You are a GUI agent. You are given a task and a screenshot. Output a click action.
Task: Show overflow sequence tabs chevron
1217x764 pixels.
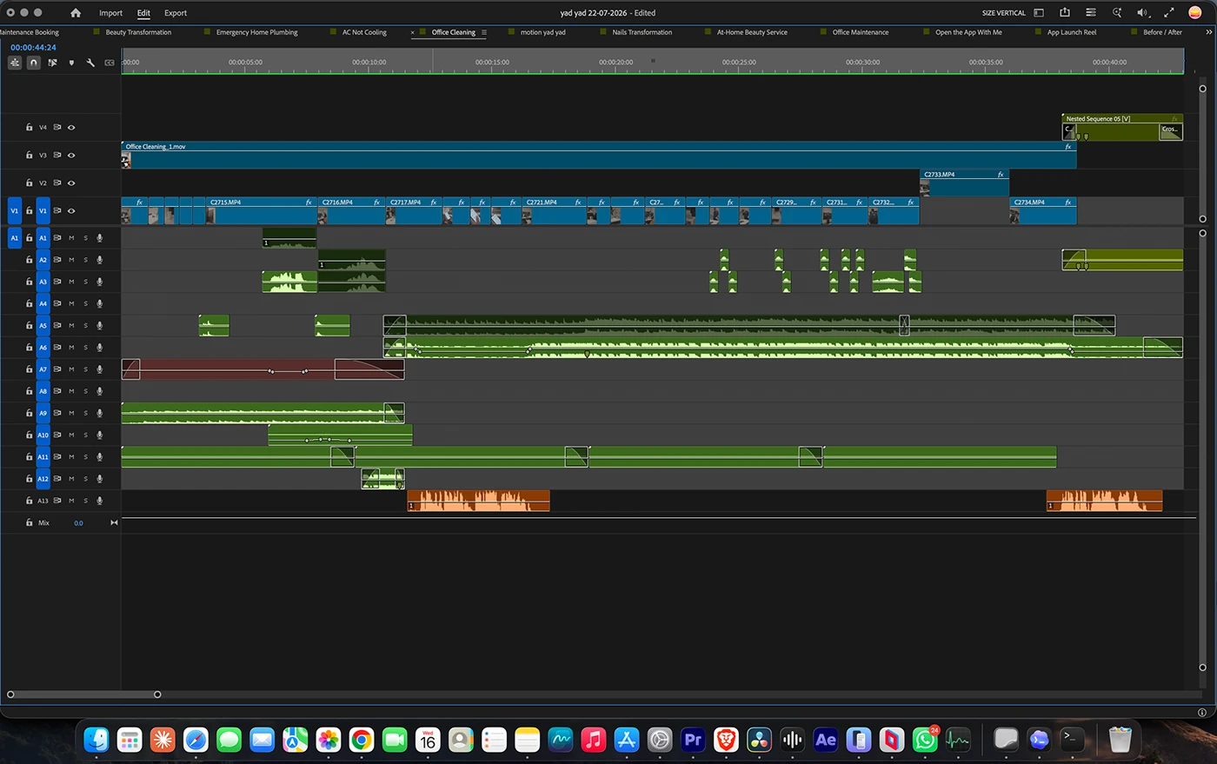1208,32
